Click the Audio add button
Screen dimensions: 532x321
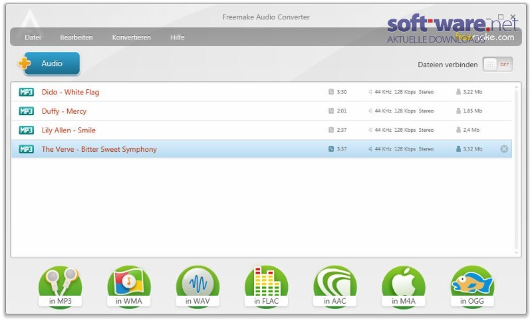pyautogui.click(x=52, y=63)
